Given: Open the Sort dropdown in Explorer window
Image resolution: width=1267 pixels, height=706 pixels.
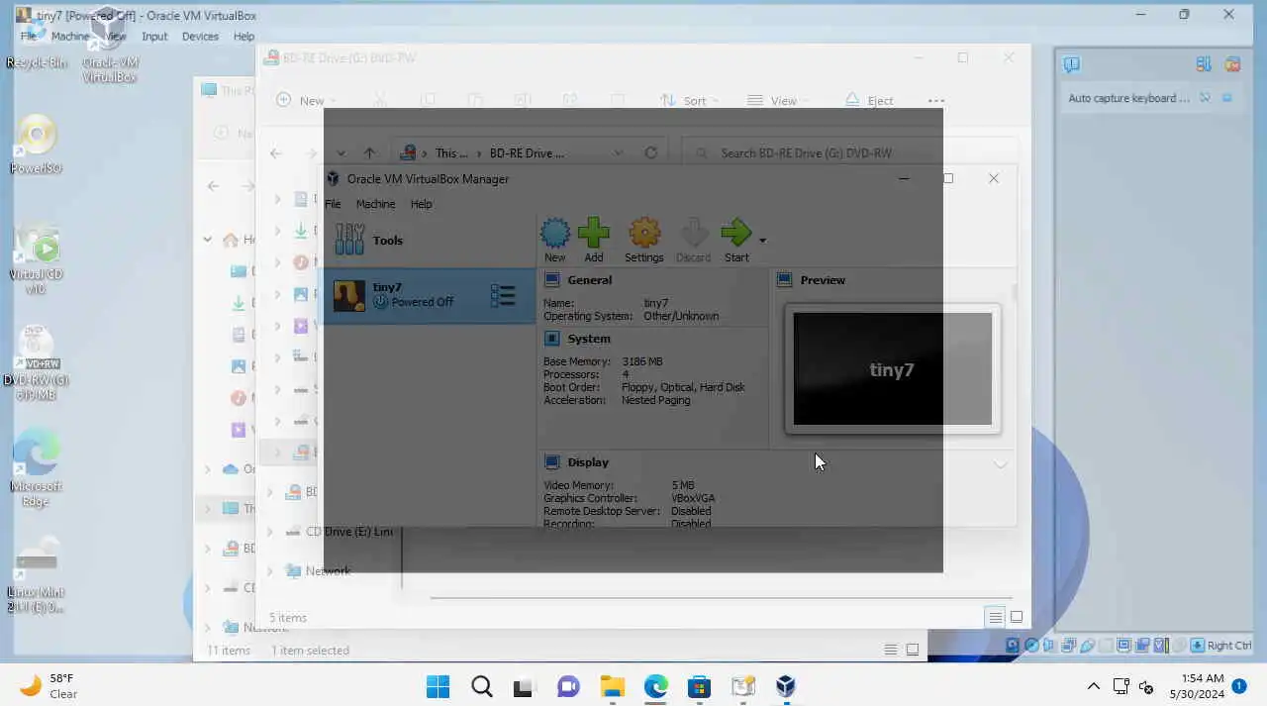Looking at the screenshot, I should tap(690, 100).
